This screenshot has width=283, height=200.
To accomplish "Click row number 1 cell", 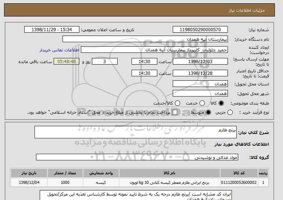I will (263, 182).
